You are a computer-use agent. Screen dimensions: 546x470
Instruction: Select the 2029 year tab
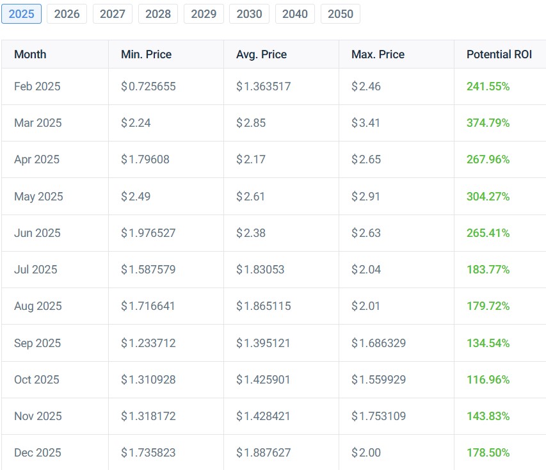pos(204,13)
